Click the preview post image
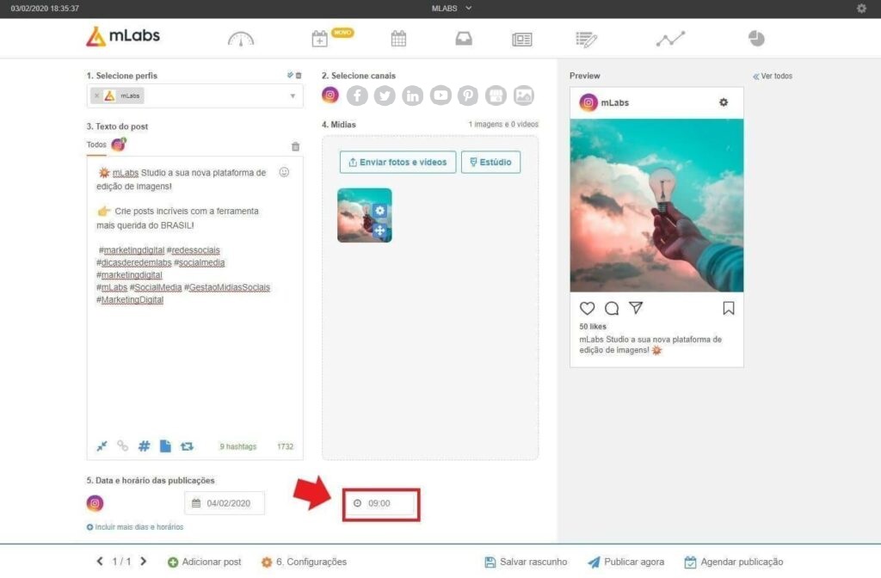Image resolution: width=881 pixels, height=578 pixels. (x=656, y=206)
